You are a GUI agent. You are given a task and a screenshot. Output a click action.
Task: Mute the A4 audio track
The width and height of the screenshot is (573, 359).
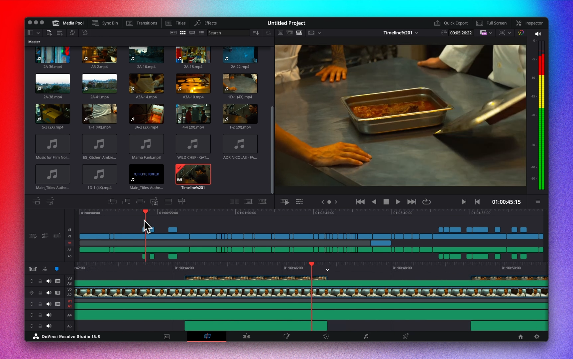(49, 315)
